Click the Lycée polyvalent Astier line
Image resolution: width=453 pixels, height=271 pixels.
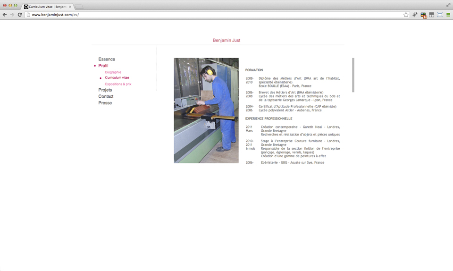pyautogui.click(x=290, y=110)
